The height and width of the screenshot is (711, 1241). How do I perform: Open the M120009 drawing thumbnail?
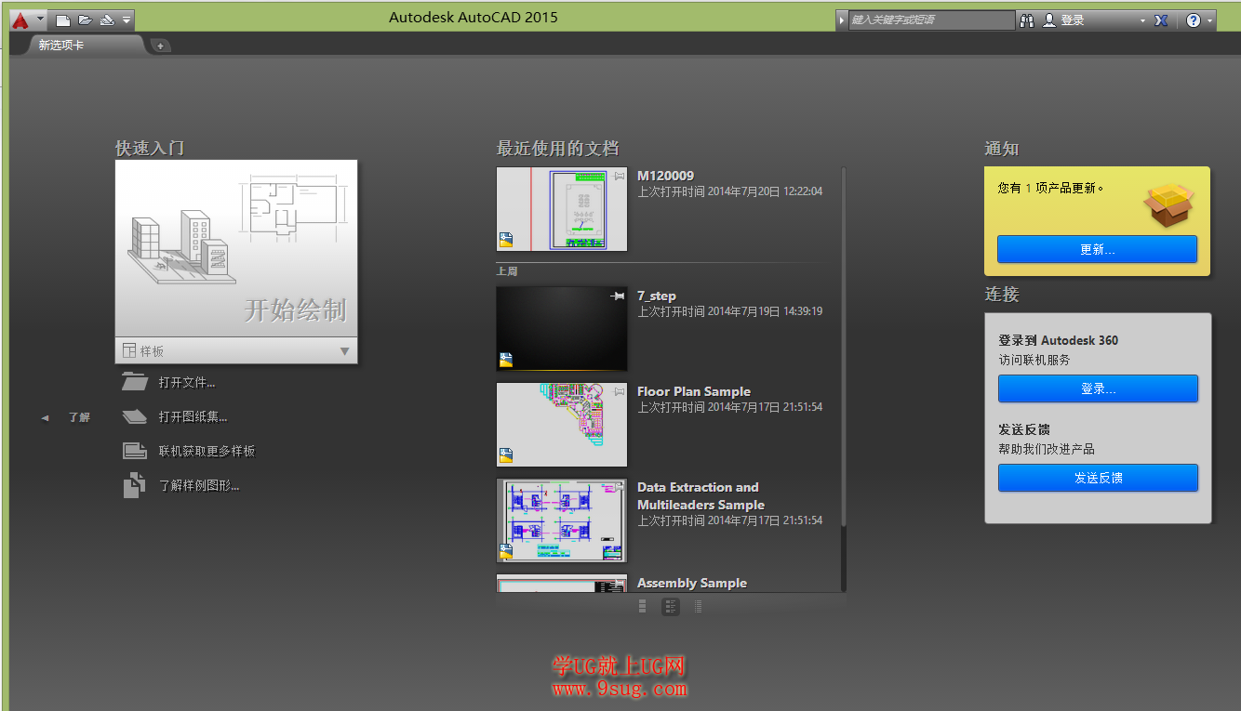tap(562, 209)
